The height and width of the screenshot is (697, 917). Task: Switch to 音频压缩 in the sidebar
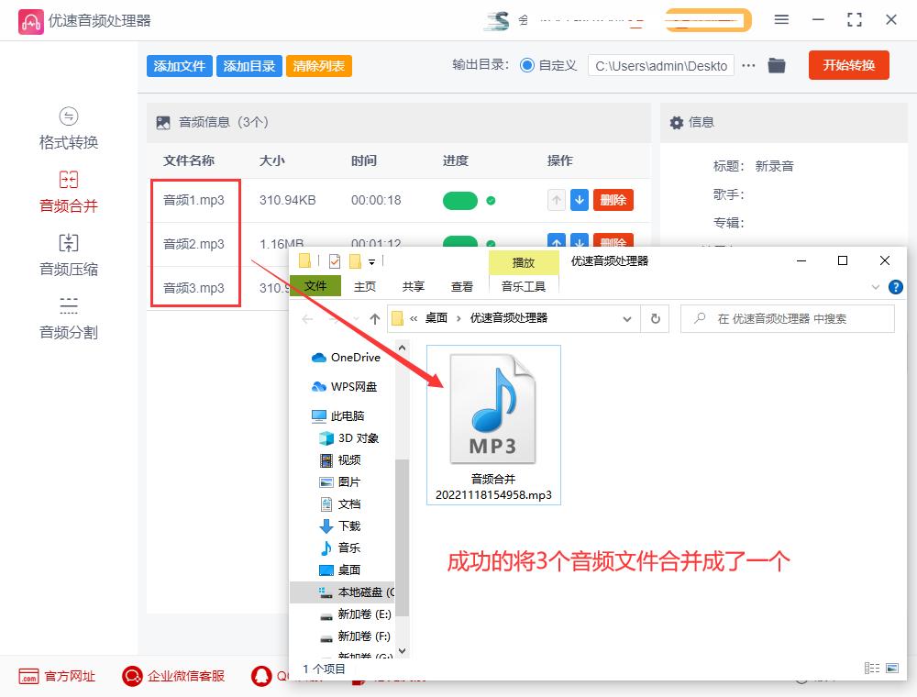69,255
